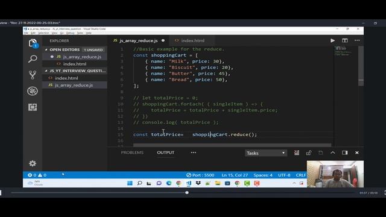Select the index.html editor tab
This screenshot has height=217, width=386.
click(x=193, y=40)
